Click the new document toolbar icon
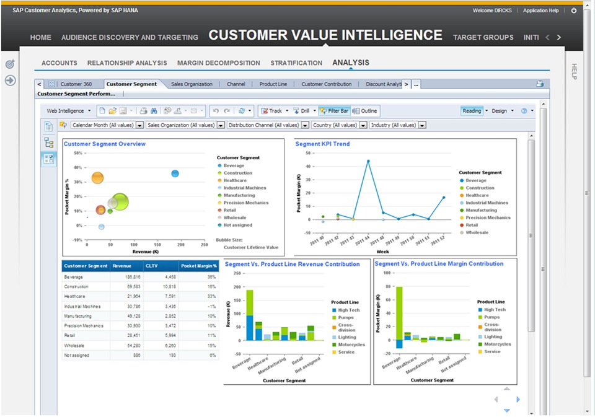 [102, 111]
